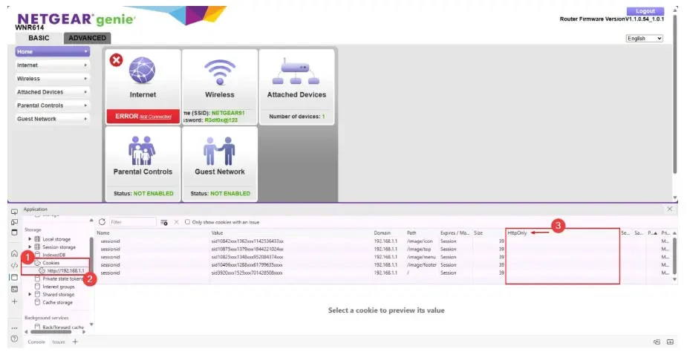The height and width of the screenshot is (355, 687).
Task: Refresh the cookies table in DevTools
Action: (x=102, y=222)
